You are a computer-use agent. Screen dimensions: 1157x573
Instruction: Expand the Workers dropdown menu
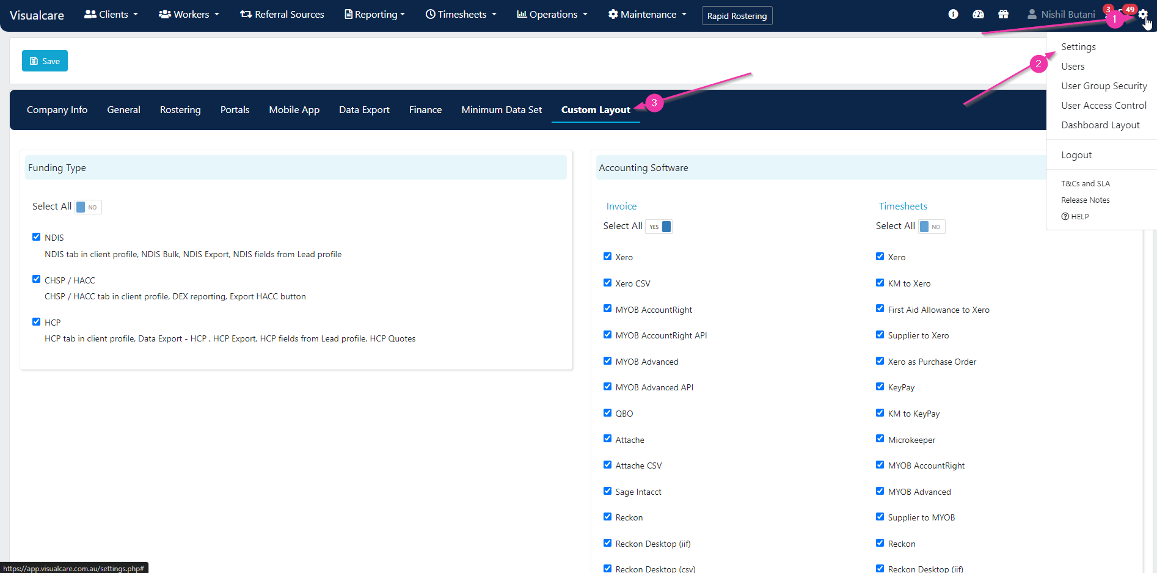[189, 14]
